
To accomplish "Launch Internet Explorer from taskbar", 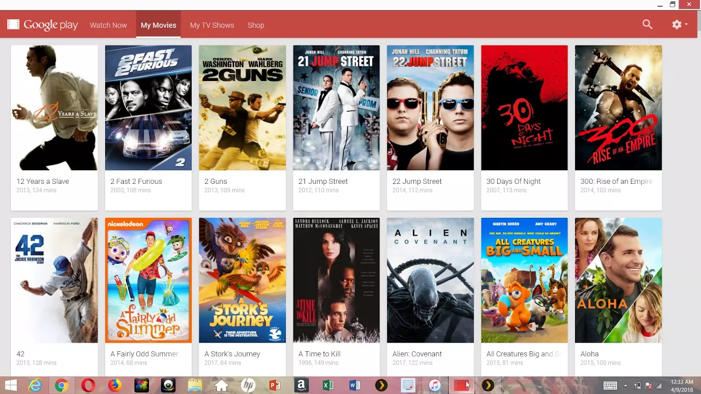I will click(35, 385).
